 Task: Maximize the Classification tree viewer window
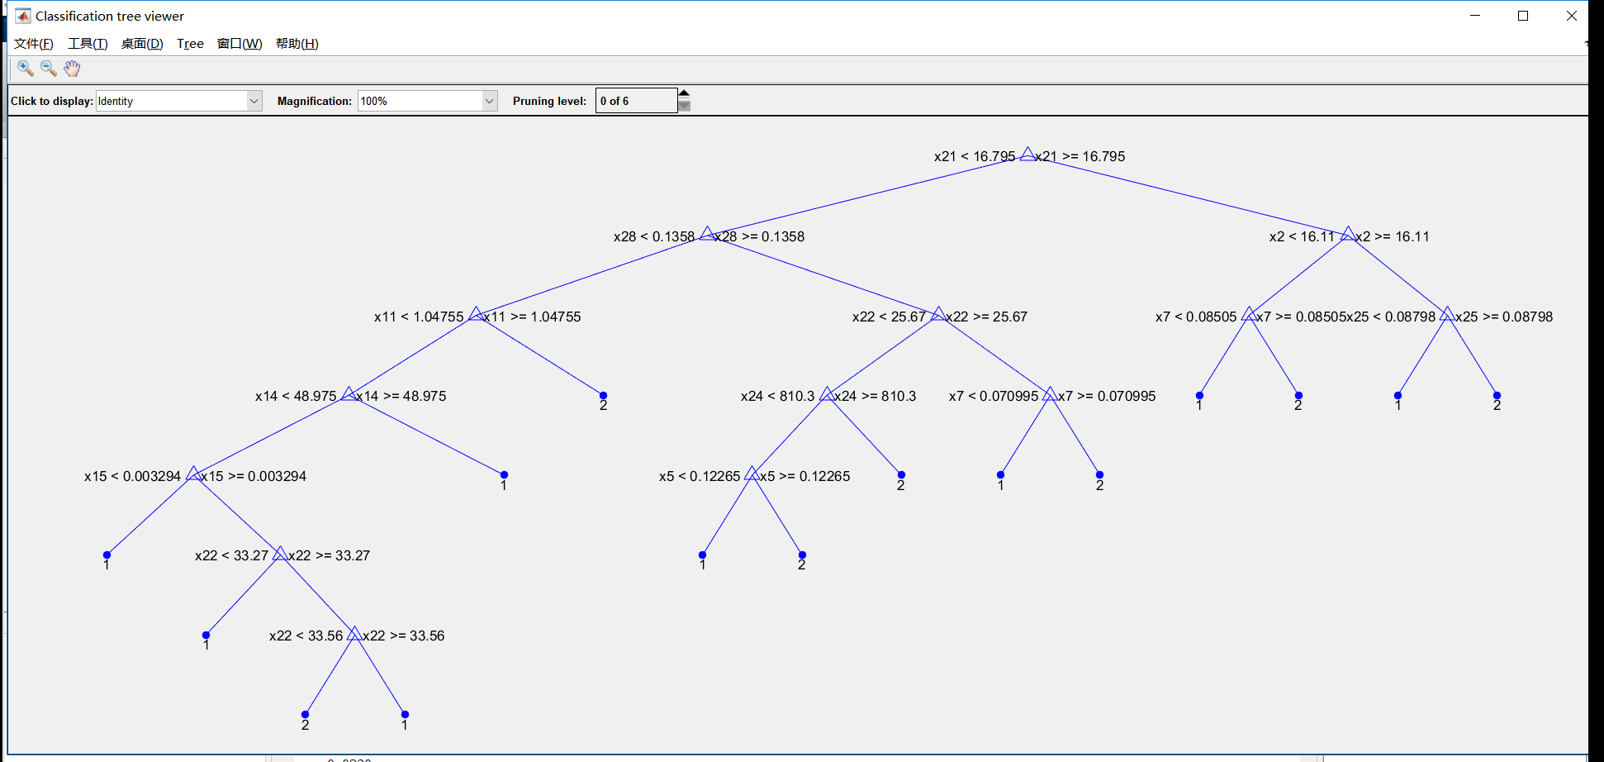click(1523, 16)
